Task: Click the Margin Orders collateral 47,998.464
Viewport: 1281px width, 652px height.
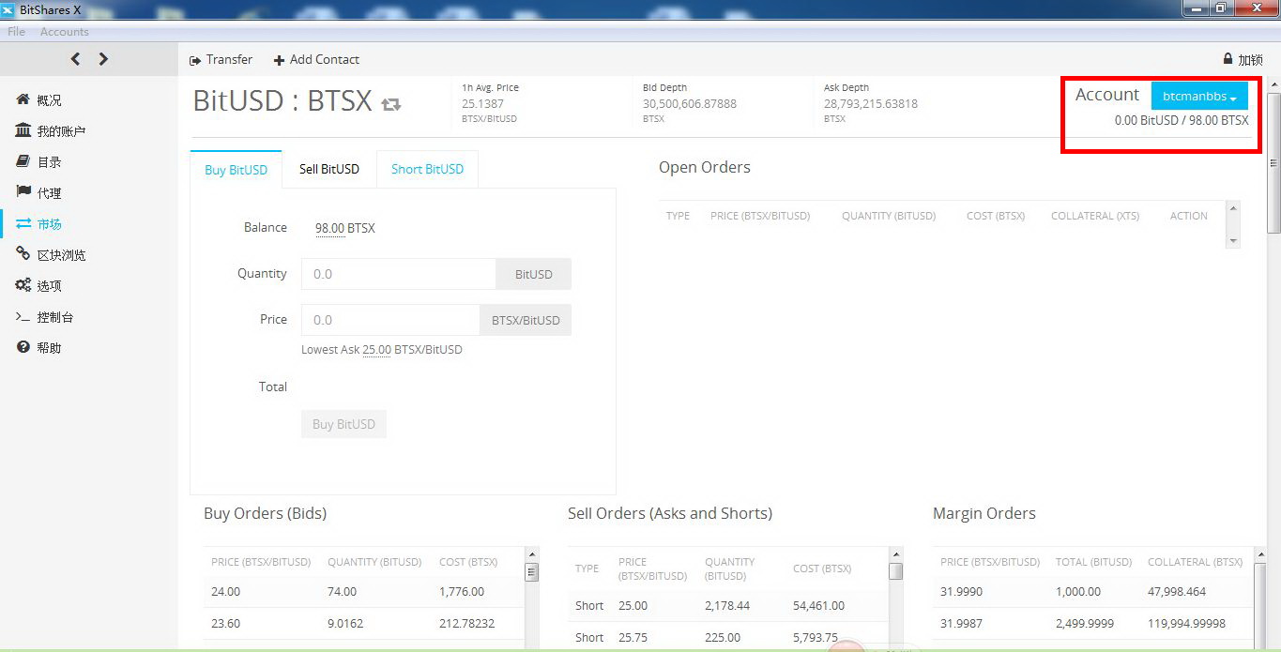Action: 1177,592
